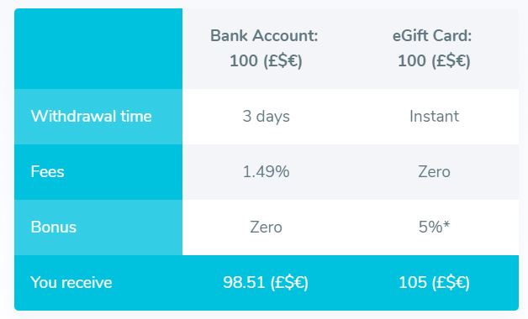
Task: Select the Fees row label
Action: [x=47, y=172]
